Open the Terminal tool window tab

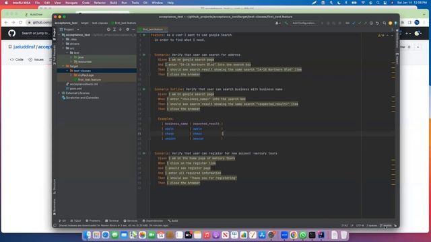[112, 220]
